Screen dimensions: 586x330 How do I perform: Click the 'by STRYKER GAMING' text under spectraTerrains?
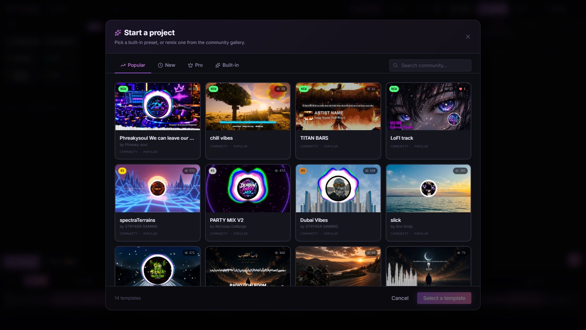click(138, 227)
